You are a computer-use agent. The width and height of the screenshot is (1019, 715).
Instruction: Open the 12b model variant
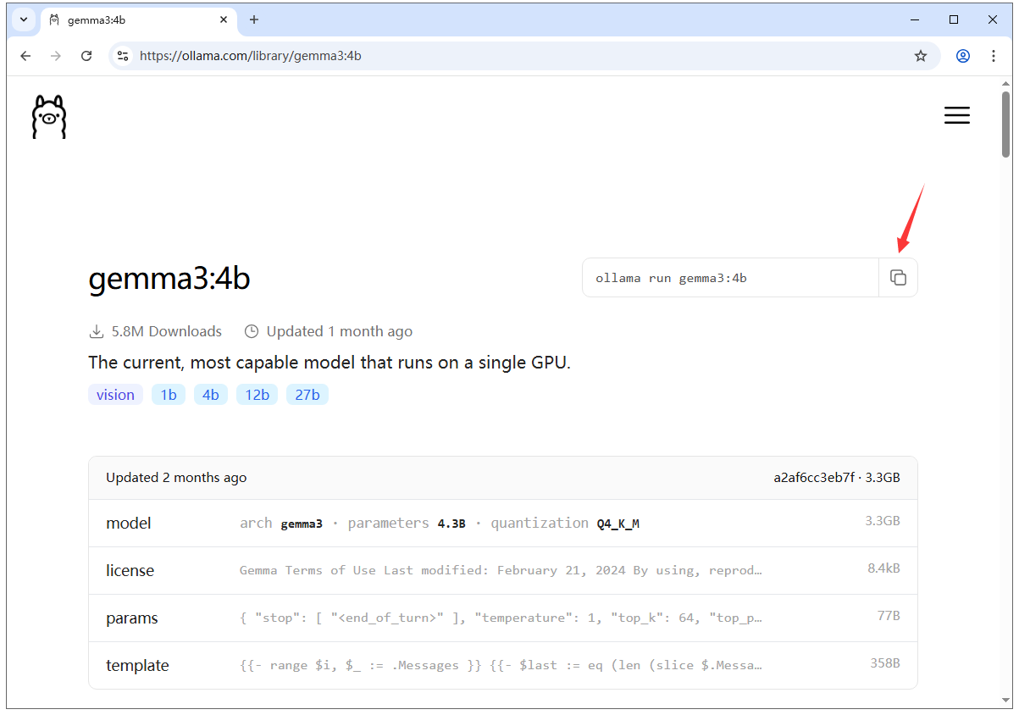(257, 394)
